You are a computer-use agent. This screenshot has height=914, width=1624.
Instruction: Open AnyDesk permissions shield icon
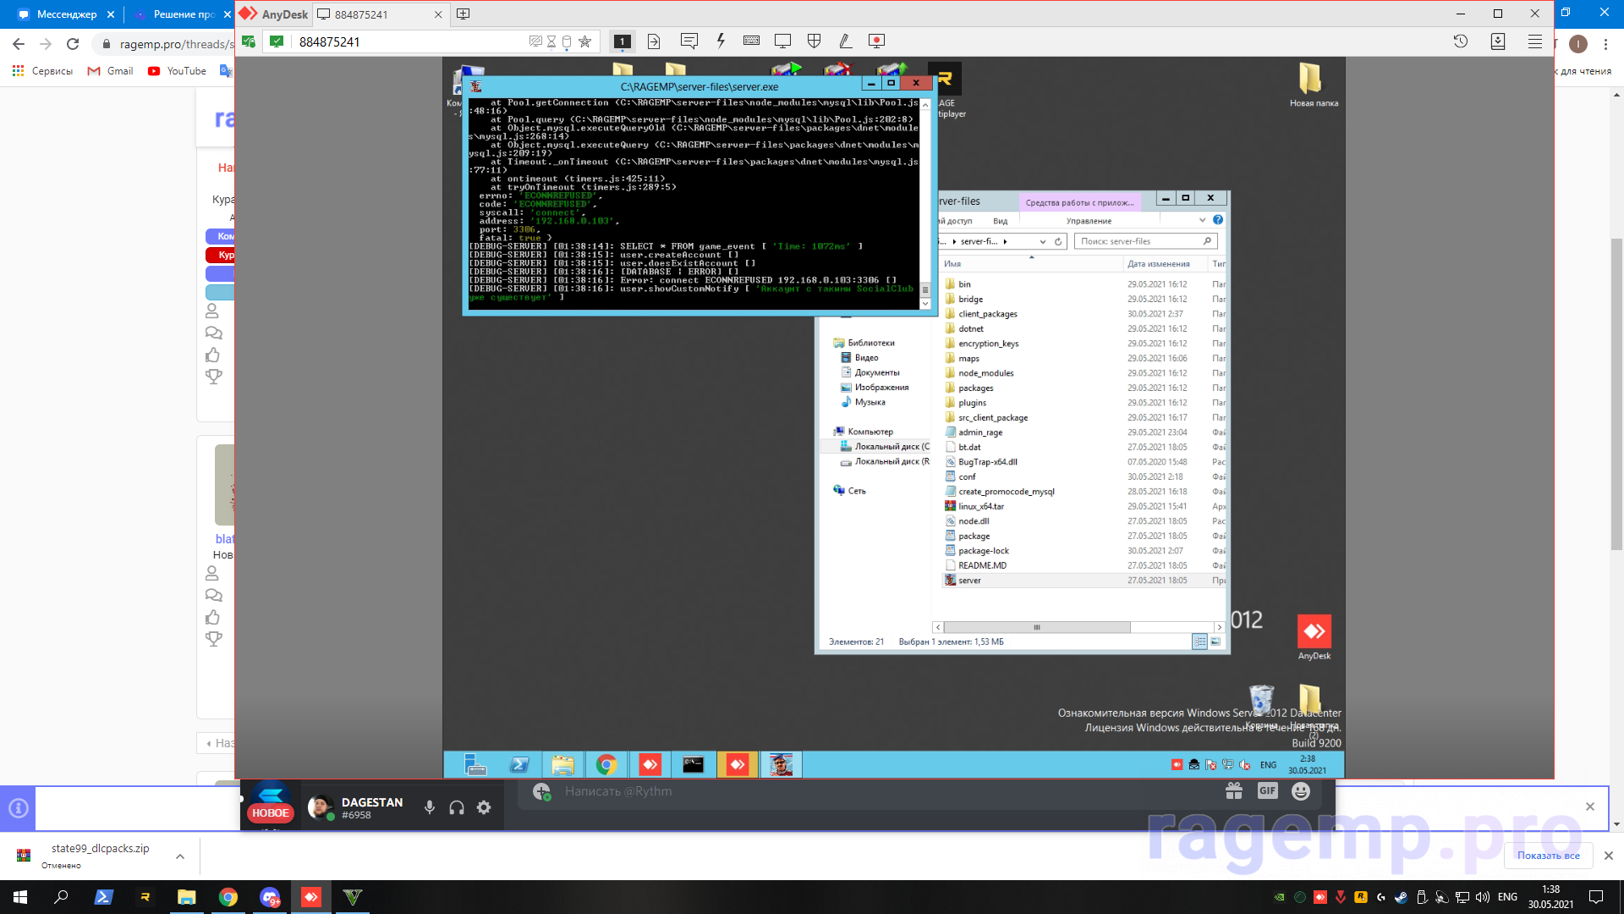click(815, 41)
